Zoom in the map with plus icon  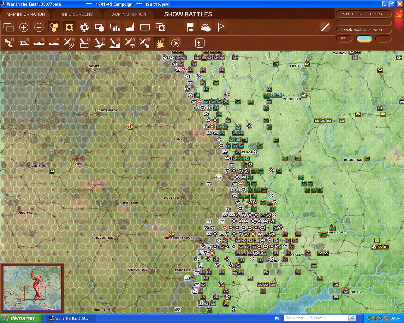point(24,27)
